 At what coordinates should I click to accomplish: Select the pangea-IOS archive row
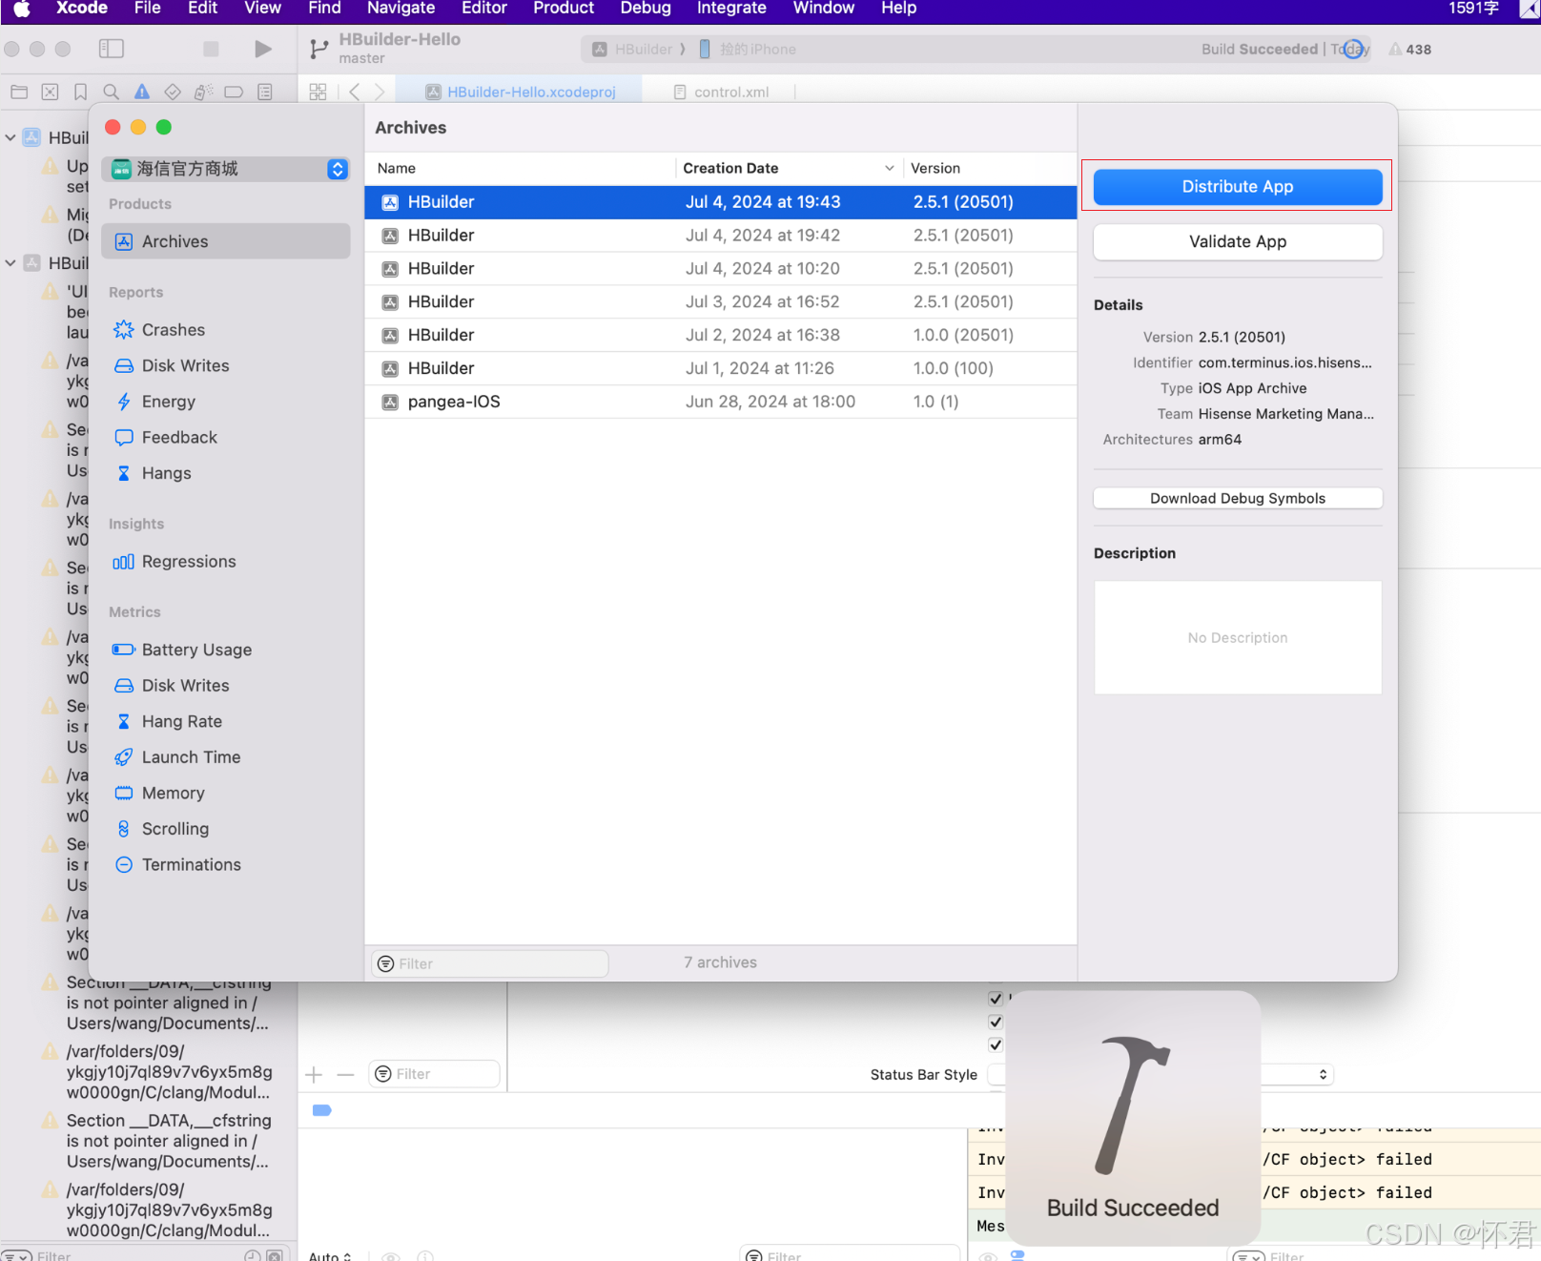point(721,402)
